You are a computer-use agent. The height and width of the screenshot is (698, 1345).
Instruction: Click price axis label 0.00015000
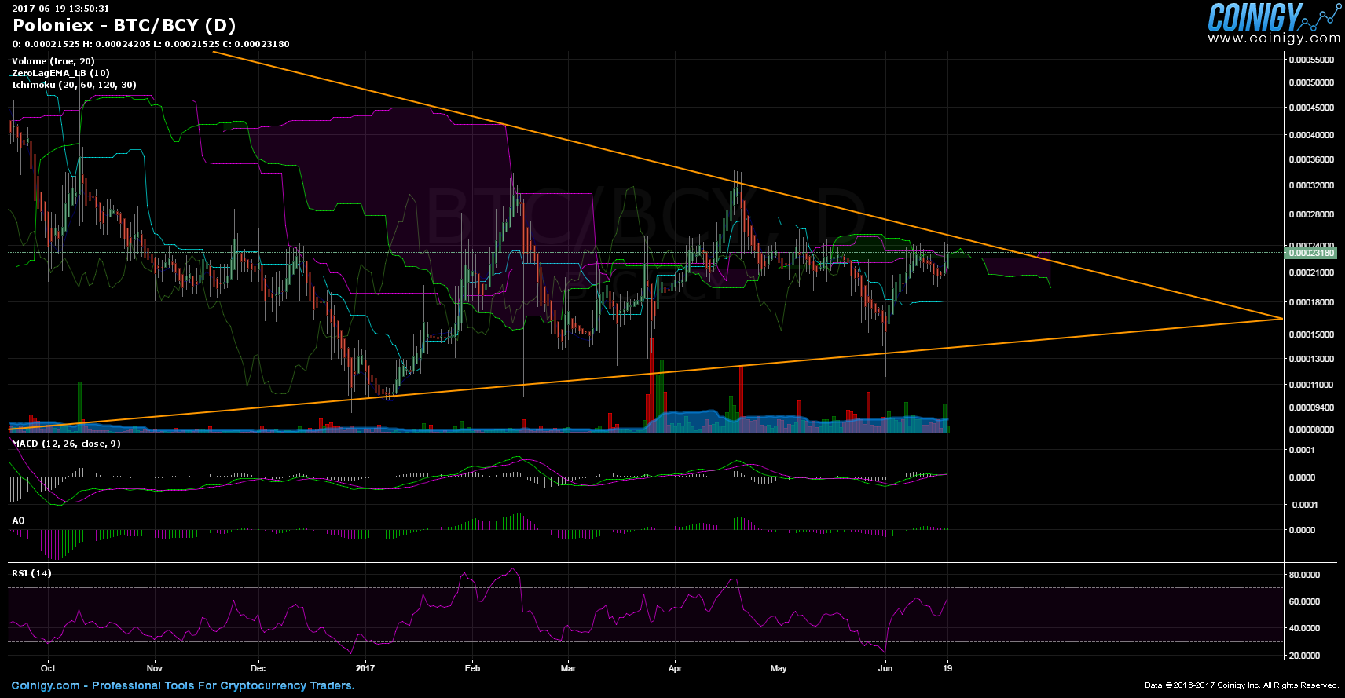(1311, 334)
